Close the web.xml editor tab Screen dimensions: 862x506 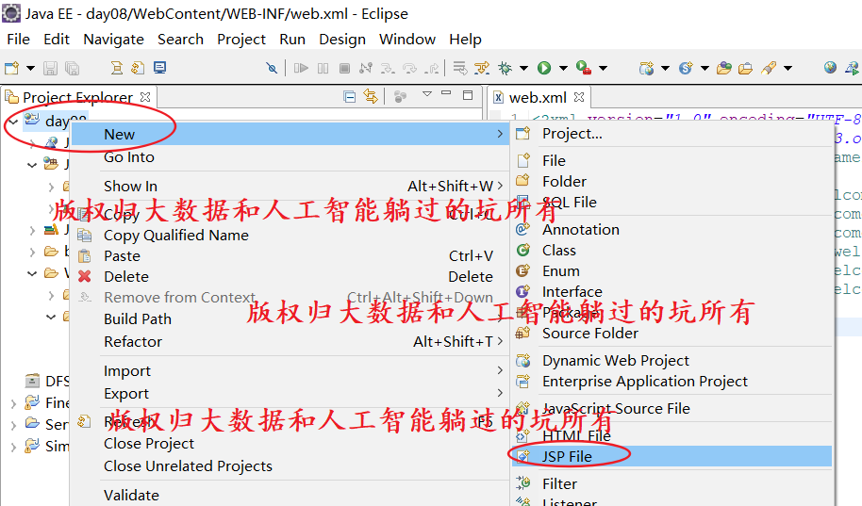(579, 97)
